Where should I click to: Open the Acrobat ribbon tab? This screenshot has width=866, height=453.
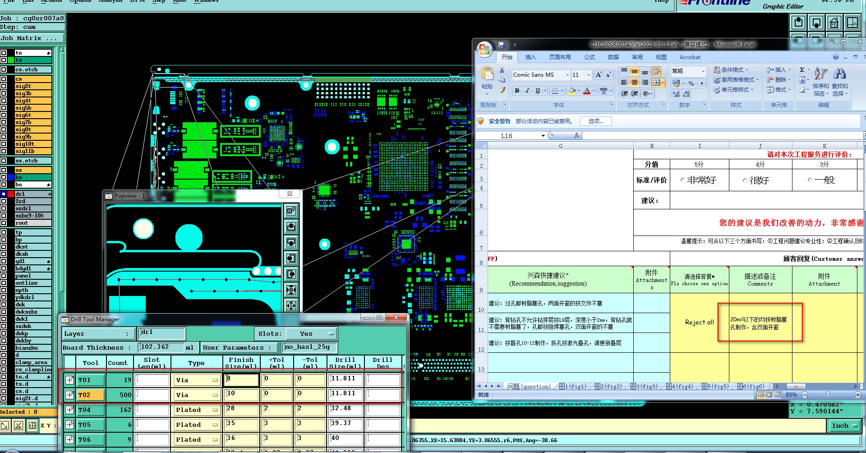point(690,57)
